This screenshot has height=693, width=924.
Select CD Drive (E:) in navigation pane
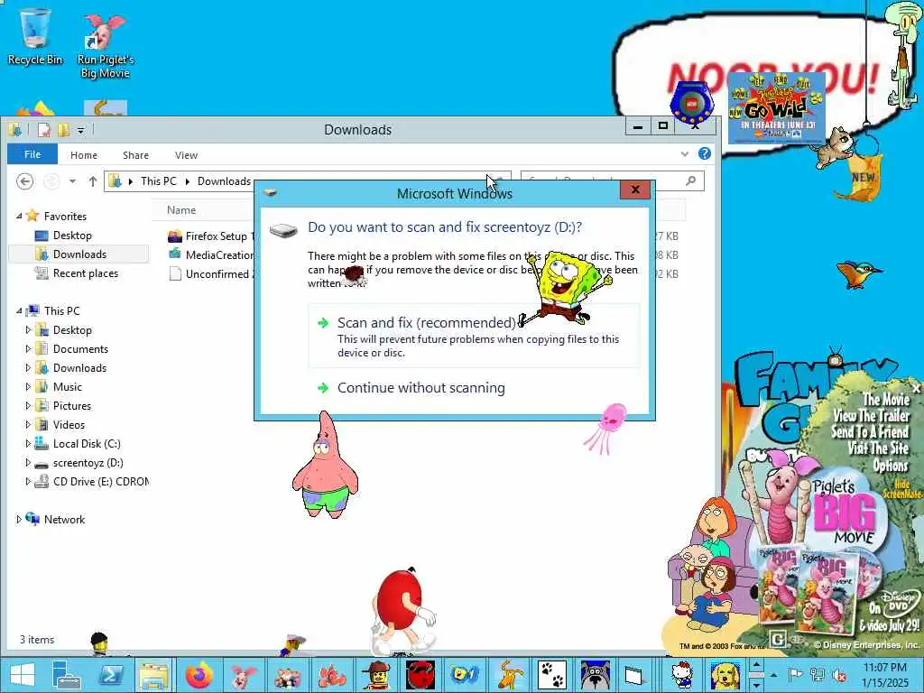point(100,482)
